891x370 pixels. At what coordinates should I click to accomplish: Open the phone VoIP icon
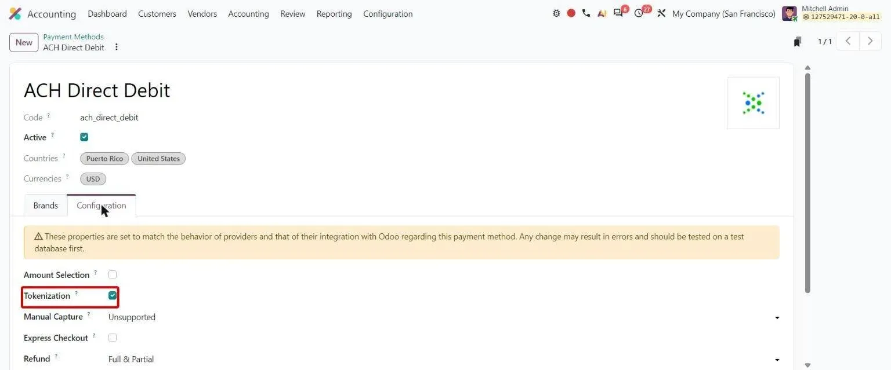point(586,13)
